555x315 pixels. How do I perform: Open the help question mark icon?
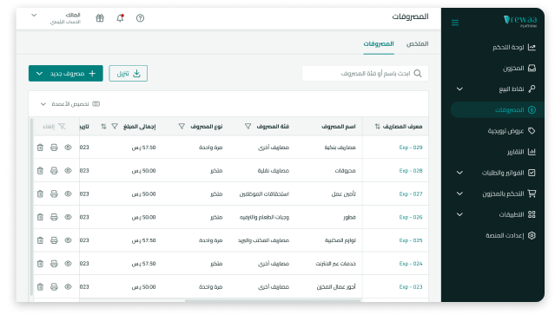pyautogui.click(x=140, y=18)
